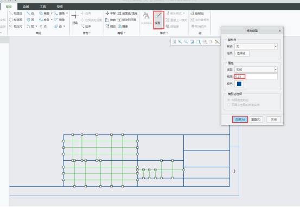
Task: Select the 构造圆 construction circle tool
Action: coord(16,20)
